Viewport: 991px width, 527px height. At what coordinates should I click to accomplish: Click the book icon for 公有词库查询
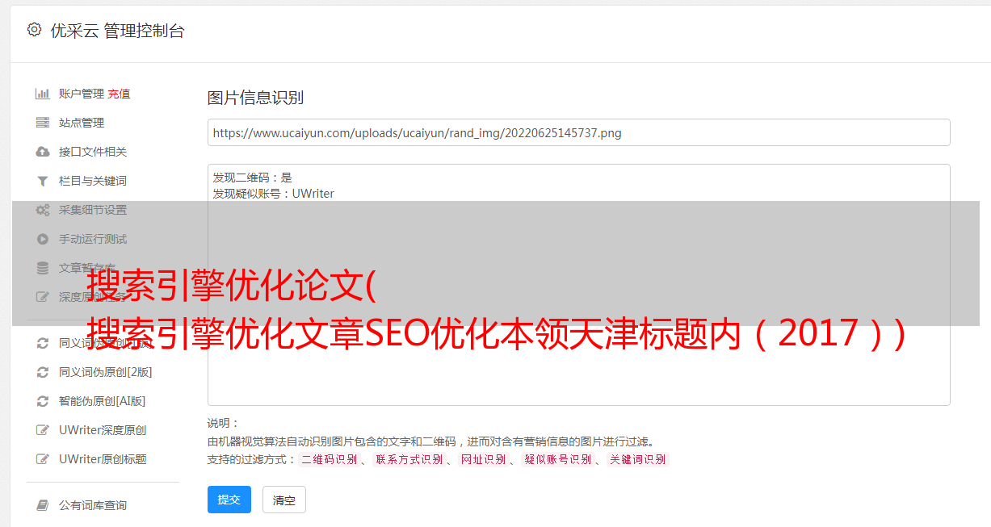coord(43,505)
